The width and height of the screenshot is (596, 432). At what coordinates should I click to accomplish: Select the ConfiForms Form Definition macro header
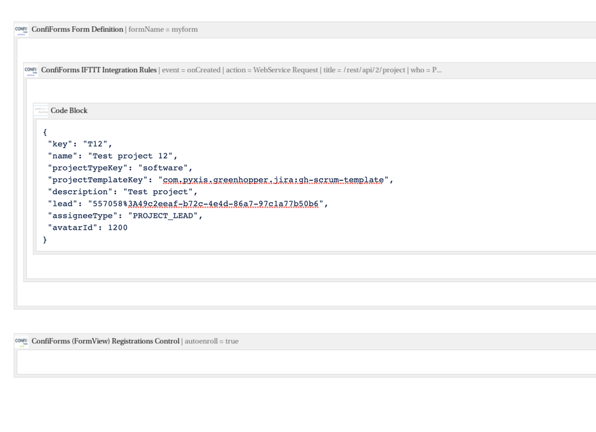(78, 29)
